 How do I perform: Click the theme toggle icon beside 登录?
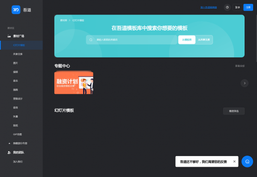pos(227,7)
